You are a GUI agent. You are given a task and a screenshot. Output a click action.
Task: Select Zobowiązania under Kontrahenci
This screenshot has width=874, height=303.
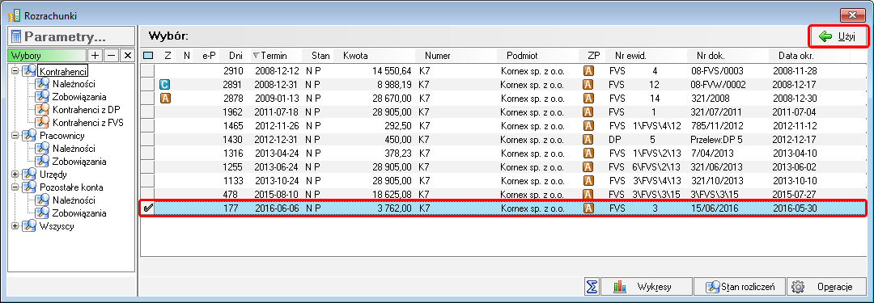(x=79, y=96)
